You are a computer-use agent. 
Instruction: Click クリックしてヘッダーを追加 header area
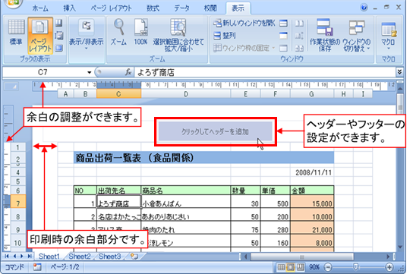[215, 131]
